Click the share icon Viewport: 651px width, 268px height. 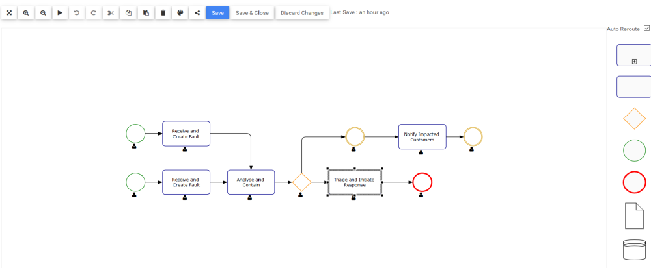197,13
